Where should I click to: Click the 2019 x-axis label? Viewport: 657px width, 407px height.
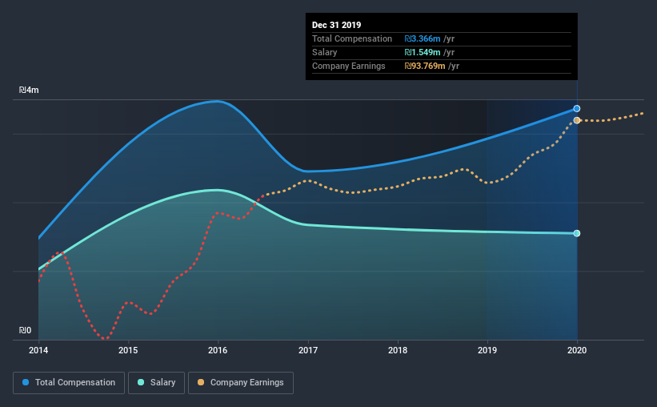coord(487,350)
